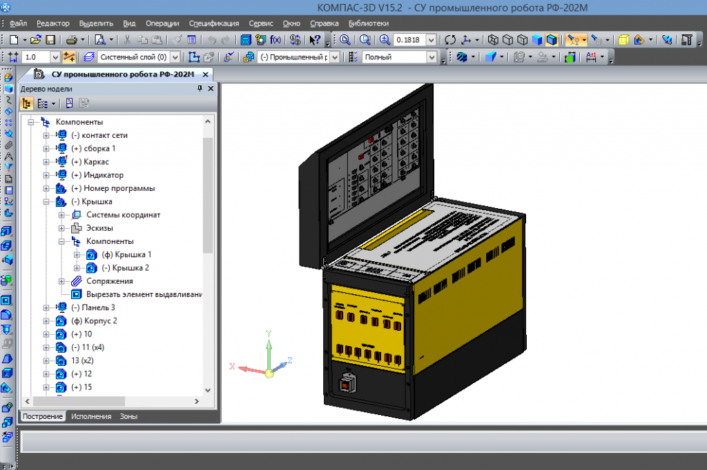Close the Дерево модели panel
The image size is (707, 470).
[211, 88]
